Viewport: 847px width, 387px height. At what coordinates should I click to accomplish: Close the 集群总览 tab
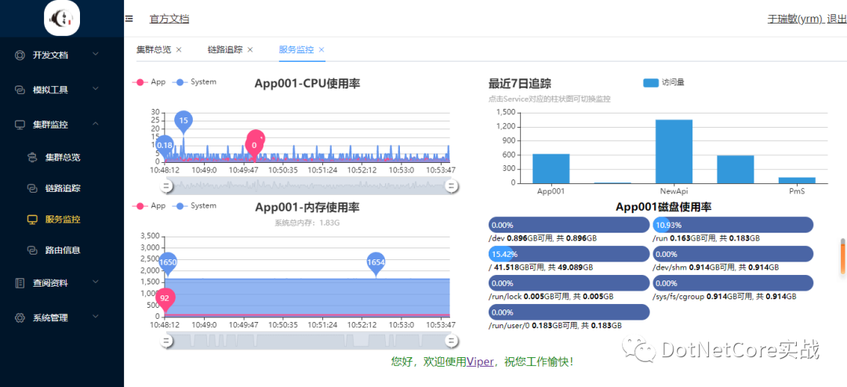pos(179,49)
